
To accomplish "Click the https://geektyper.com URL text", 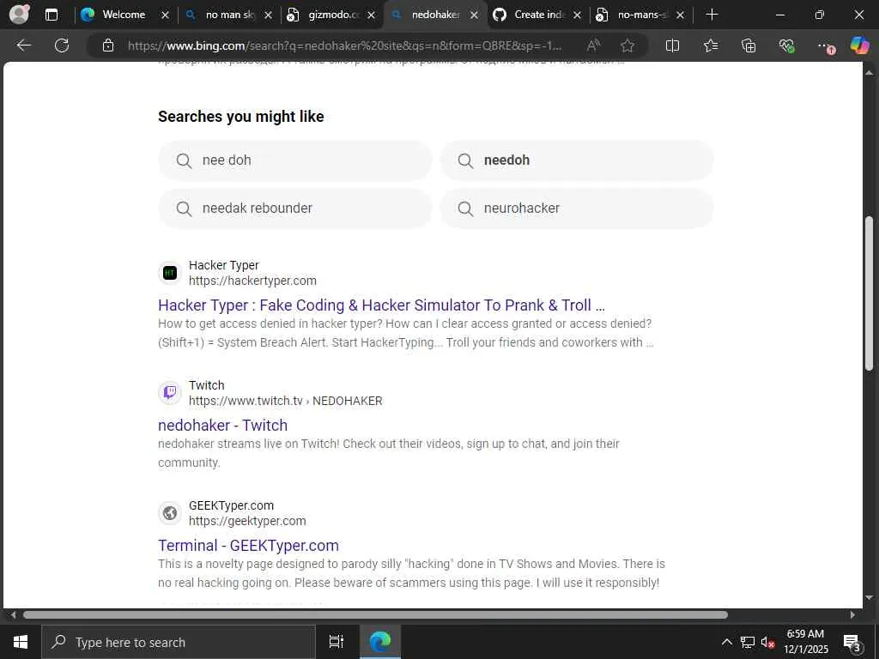I will click(x=247, y=521).
